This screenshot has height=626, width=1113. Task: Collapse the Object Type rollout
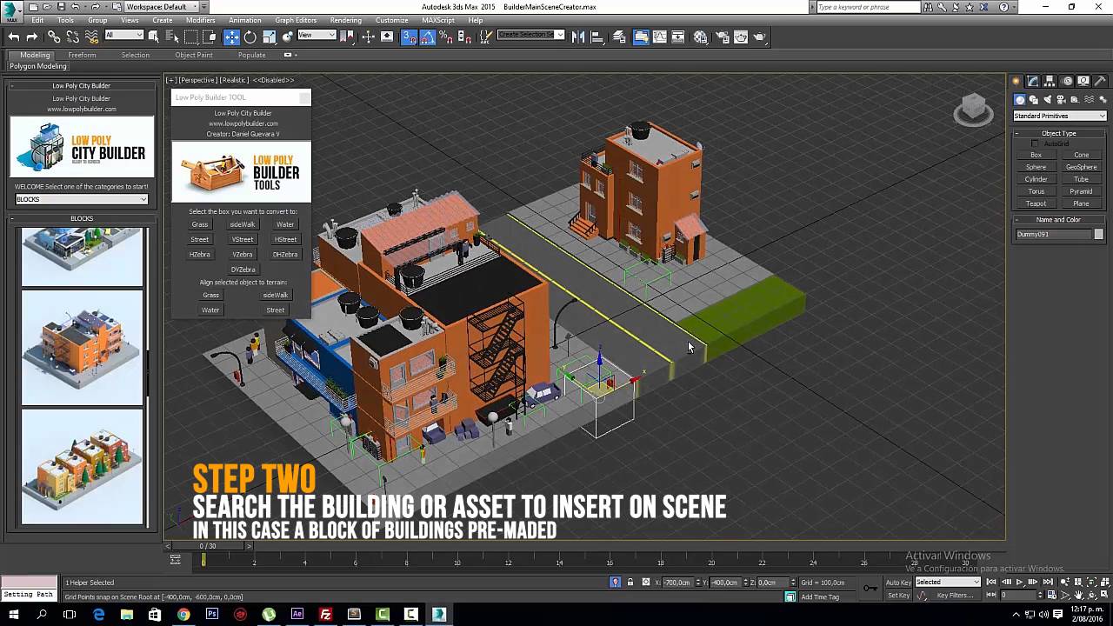tap(1058, 133)
